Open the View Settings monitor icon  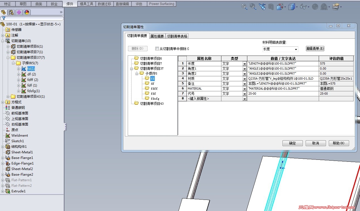[x=335, y=7]
